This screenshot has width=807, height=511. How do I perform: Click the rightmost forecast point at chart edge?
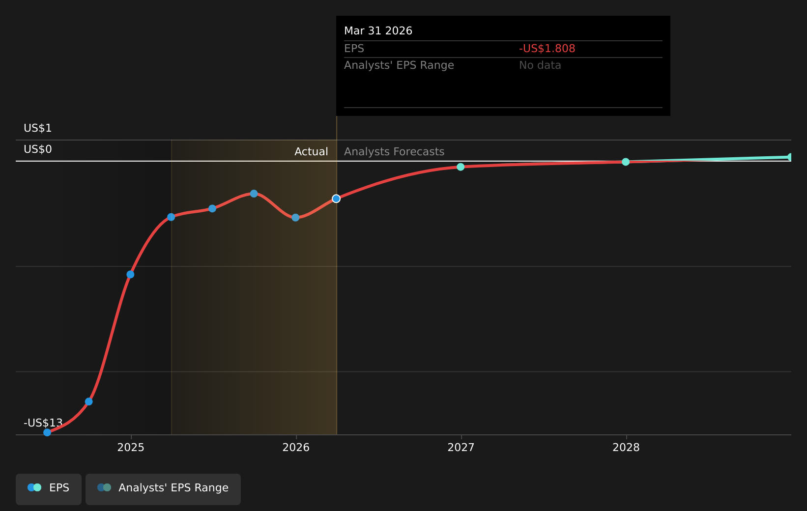789,157
